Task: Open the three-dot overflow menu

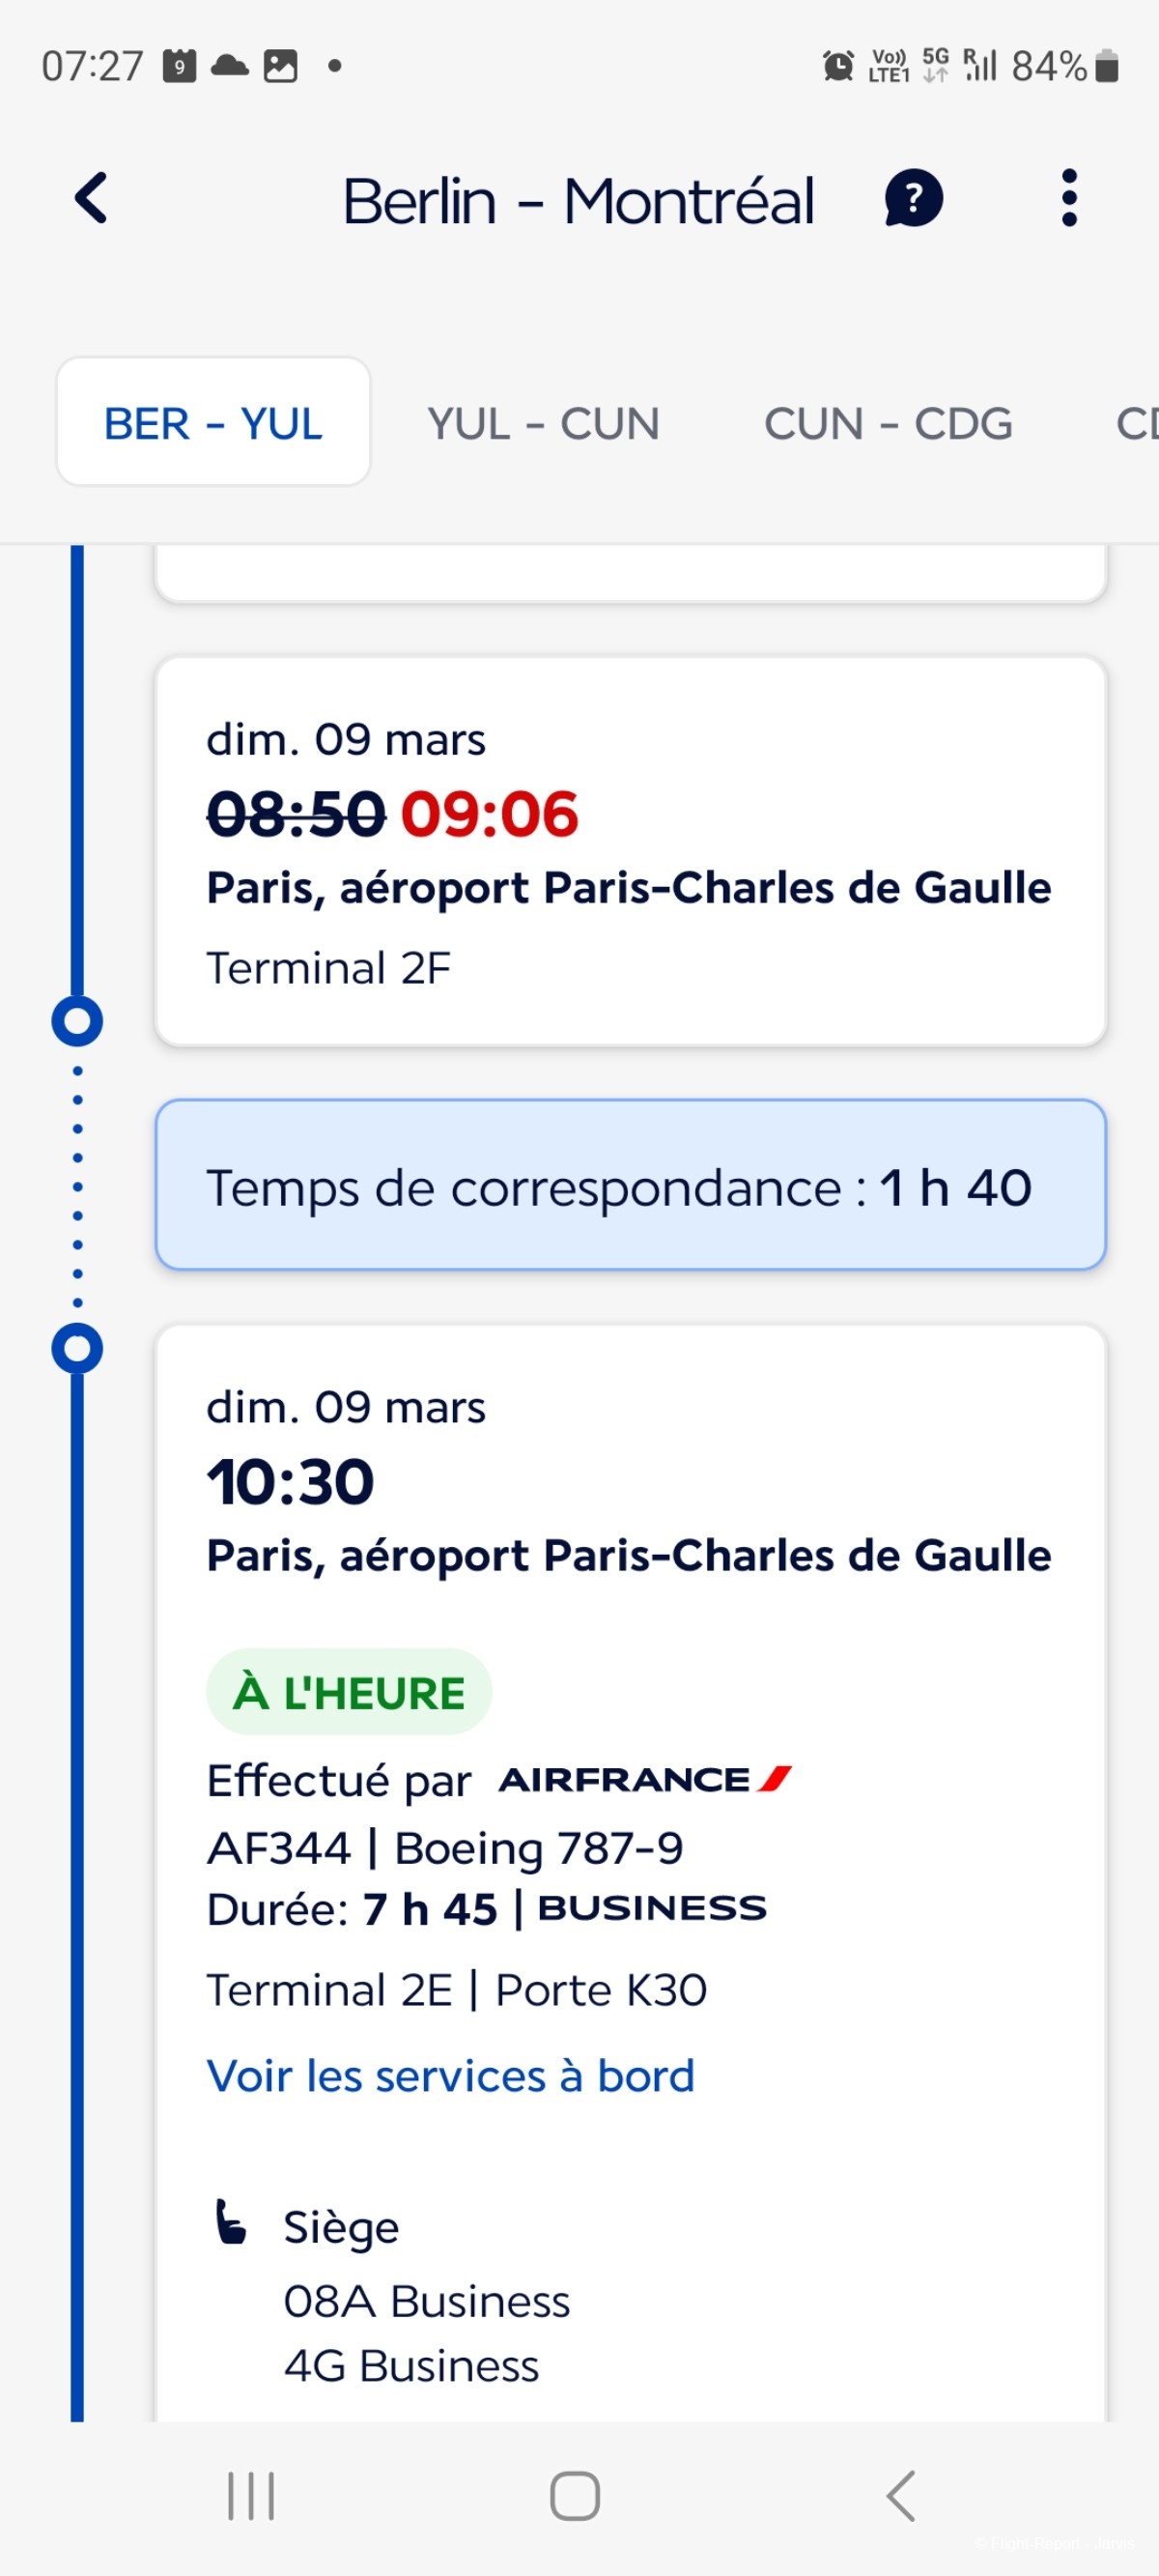Action: pyautogui.click(x=1069, y=198)
